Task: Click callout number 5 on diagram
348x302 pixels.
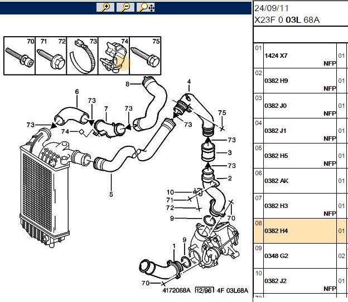Action: (x=111, y=195)
